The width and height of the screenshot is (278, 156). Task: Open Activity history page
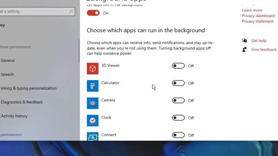click(x=14, y=116)
